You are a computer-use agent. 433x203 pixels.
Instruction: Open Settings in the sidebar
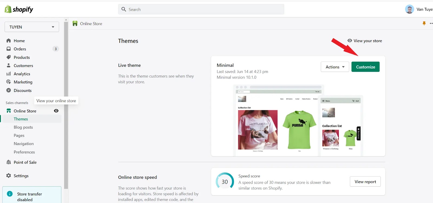tap(21, 176)
